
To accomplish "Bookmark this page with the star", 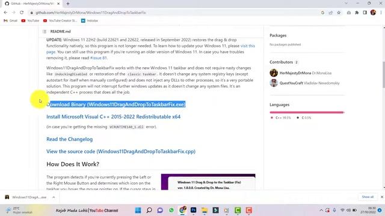I will click(x=339, y=13).
